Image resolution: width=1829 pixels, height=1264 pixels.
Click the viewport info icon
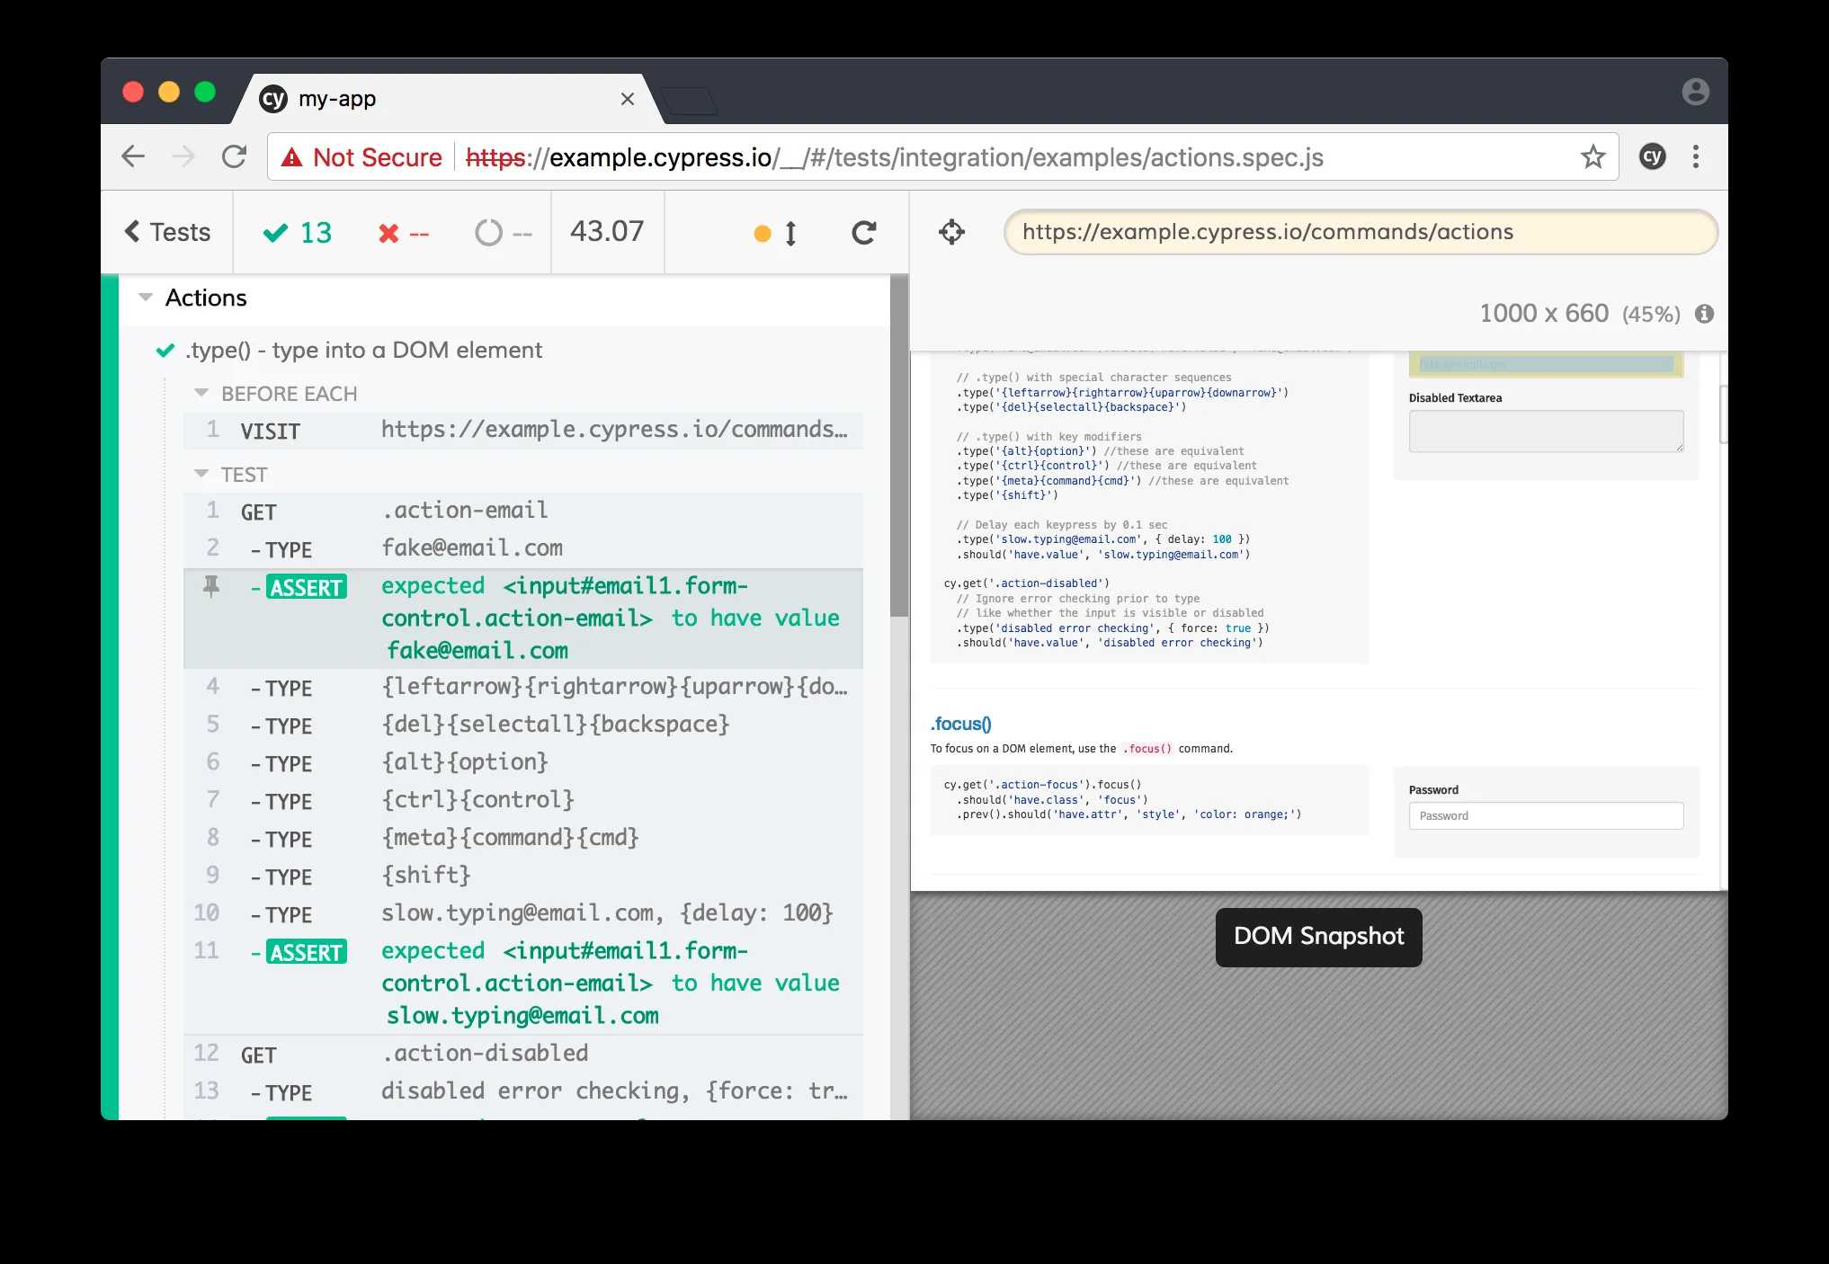[1704, 314]
